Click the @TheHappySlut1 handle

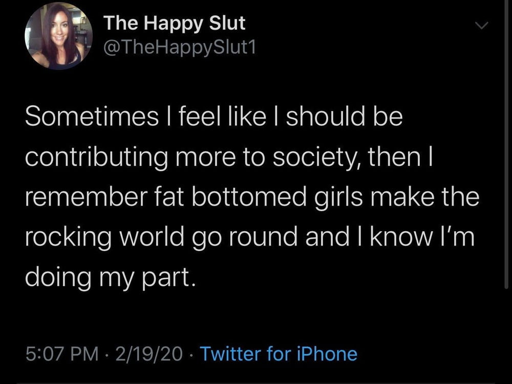click(179, 48)
